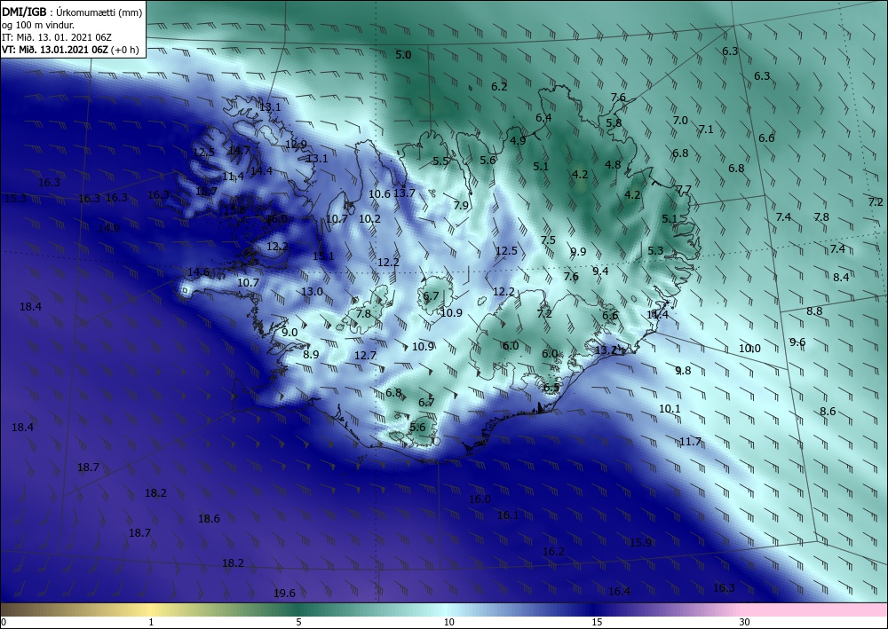Click the map value 15.1
The height and width of the screenshot is (629, 888).
pyautogui.click(x=323, y=256)
